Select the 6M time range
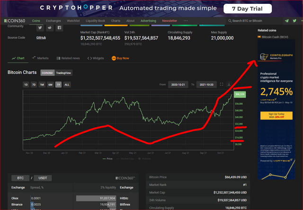Viewport: 303px width, 210px height. coord(50,84)
